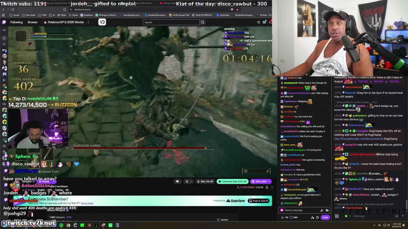Open the GYM bookmarks folder
Image resolution: width=408 pixels, height=229 pixels.
pos(42,15)
